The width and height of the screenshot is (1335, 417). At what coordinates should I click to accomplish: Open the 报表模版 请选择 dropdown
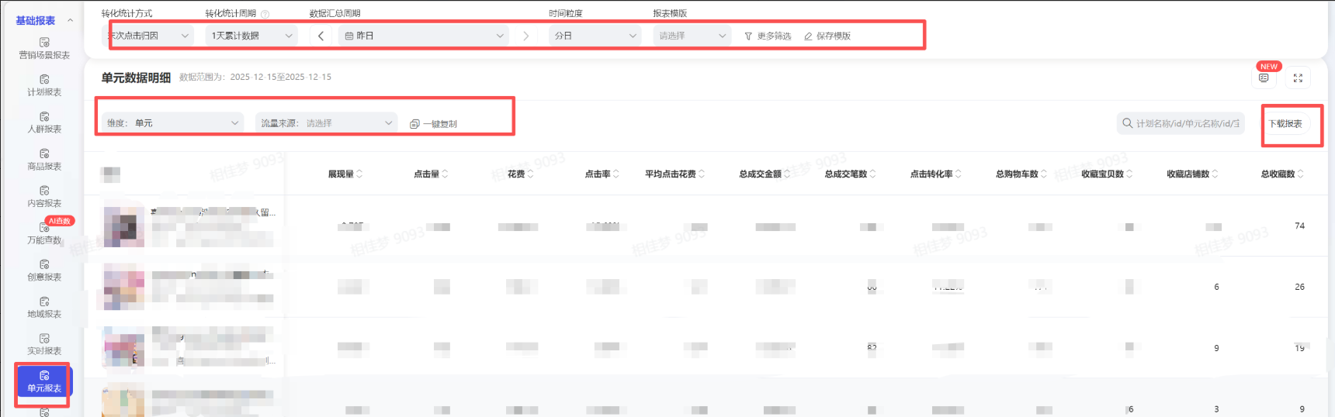(x=692, y=36)
